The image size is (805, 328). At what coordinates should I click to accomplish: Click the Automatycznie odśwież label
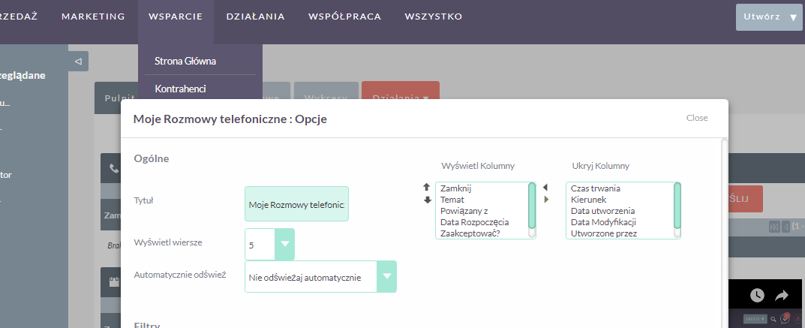pyautogui.click(x=180, y=275)
